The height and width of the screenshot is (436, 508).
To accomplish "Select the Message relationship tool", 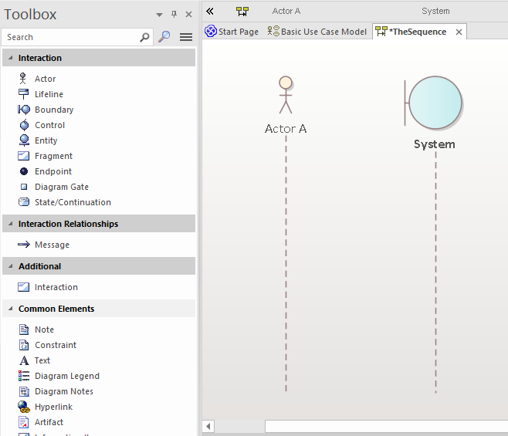I will click(52, 245).
